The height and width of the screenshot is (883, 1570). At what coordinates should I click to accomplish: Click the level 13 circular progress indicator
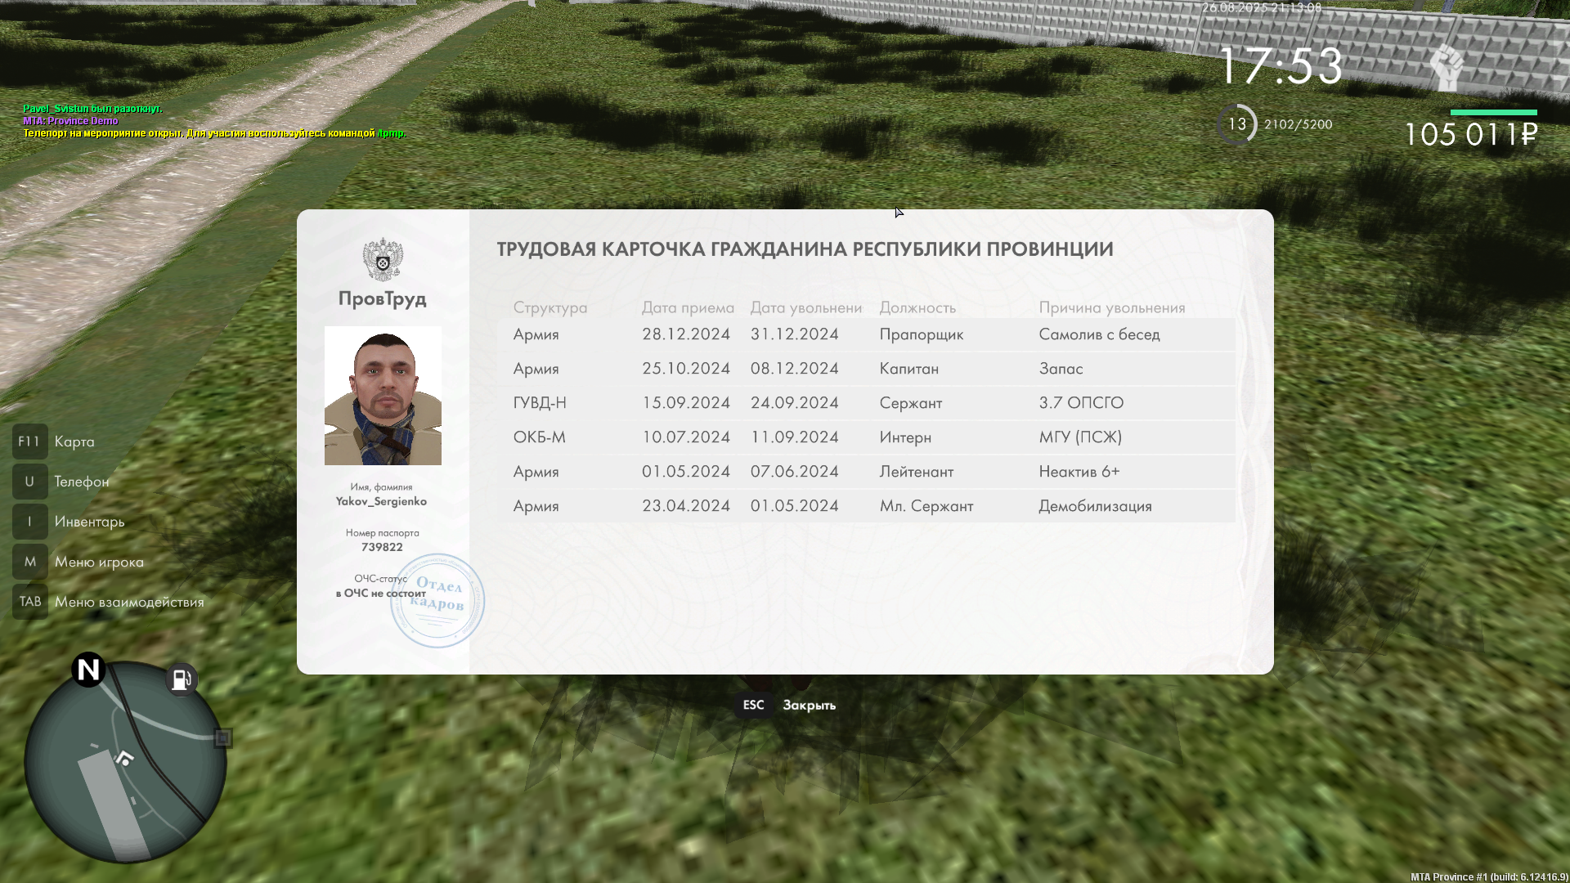pos(1236,124)
